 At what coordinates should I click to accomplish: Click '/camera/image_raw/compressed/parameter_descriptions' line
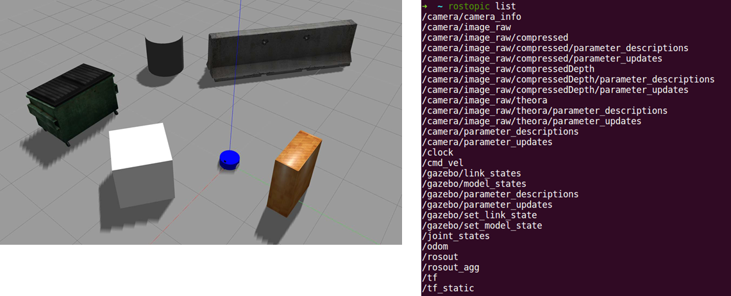[555, 48]
